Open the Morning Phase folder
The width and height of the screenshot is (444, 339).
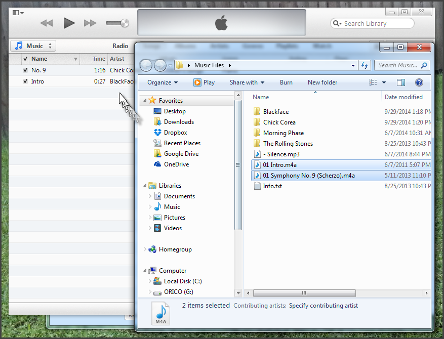click(x=284, y=133)
